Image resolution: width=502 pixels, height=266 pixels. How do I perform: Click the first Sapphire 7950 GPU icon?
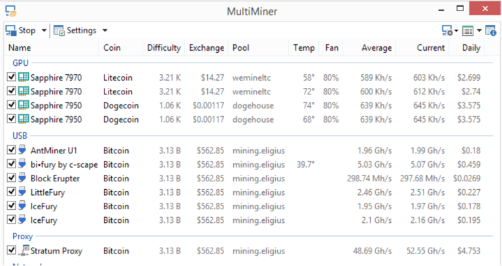(24, 106)
